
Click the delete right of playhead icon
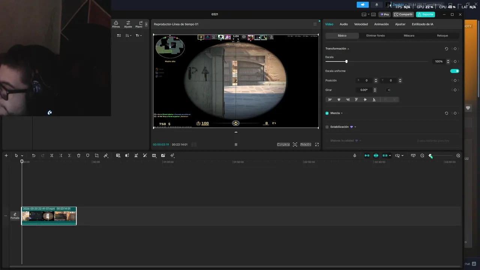[69, 156]
